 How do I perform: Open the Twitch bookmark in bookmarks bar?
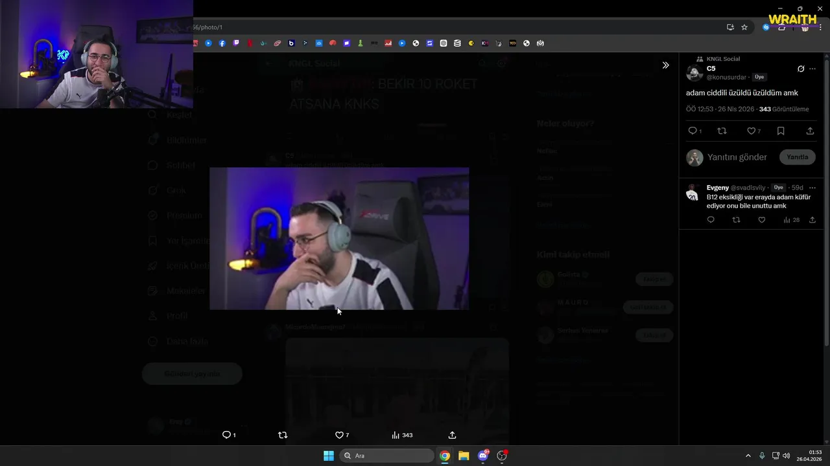(x=235, y=43)
